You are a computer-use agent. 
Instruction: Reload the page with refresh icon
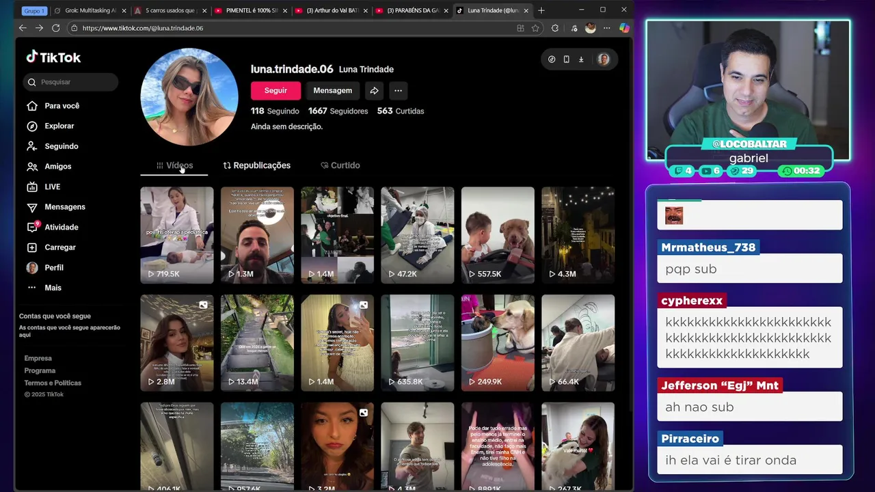tap(55, 28)
